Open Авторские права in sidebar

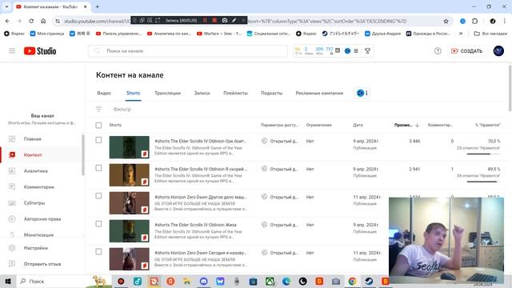pyautogui.click(x=42, y=219)
